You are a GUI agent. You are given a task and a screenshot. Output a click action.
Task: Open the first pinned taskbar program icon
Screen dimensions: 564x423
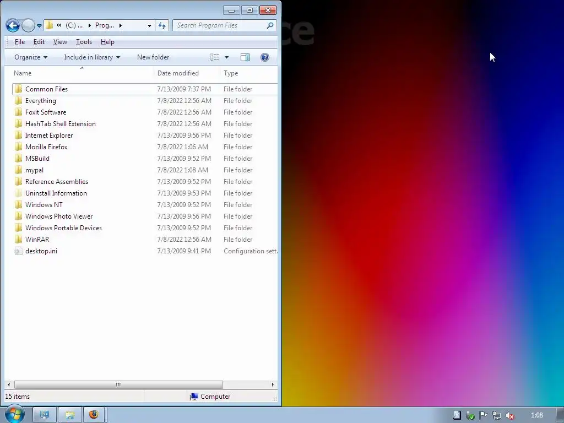click(45, 415)
